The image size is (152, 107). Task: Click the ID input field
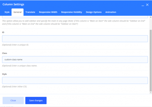tap(75, 39)
